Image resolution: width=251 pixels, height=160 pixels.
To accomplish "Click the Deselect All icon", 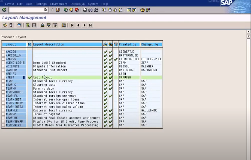I will click(x=34, y=25).
